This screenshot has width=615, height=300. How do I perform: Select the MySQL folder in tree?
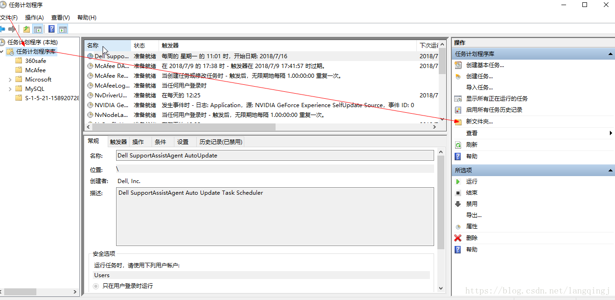pos(35,89)
